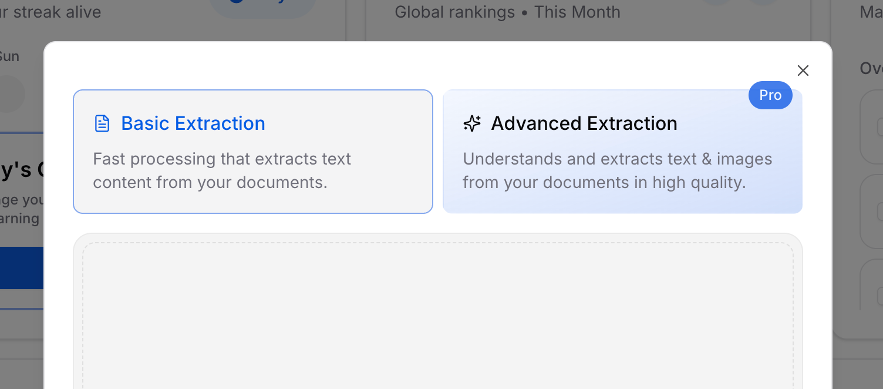Select the Basic Extraction title
The image size is (883, 389).
point(193,123)
